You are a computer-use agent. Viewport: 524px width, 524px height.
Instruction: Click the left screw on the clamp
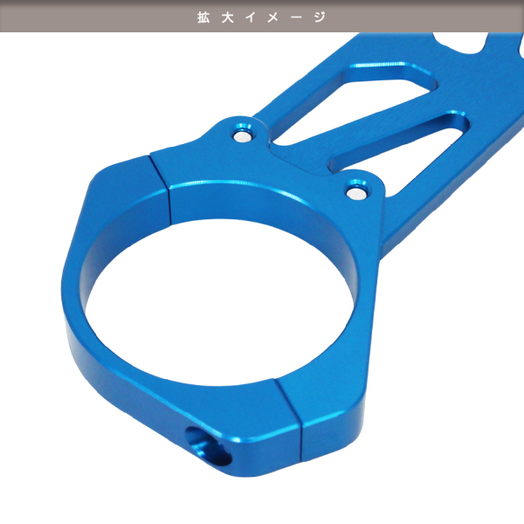(242, 135)
